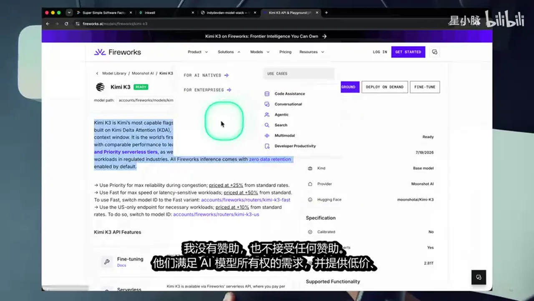Open the Code Assistance use case

290,94
